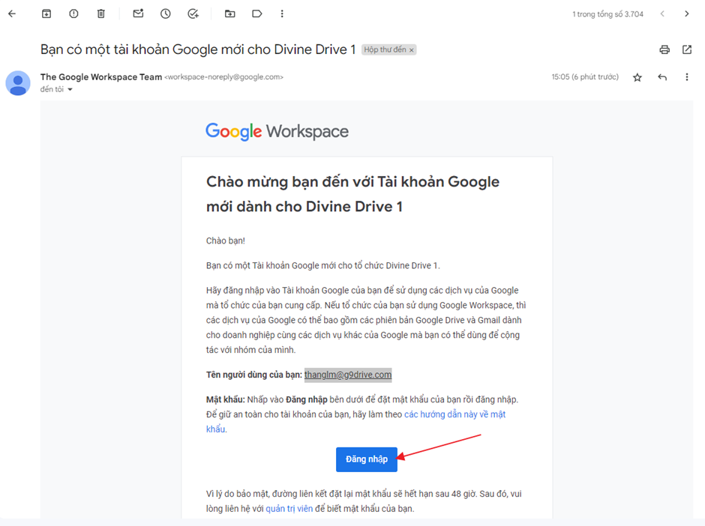Reply to the email using the arrow icon

pos(662,77)
